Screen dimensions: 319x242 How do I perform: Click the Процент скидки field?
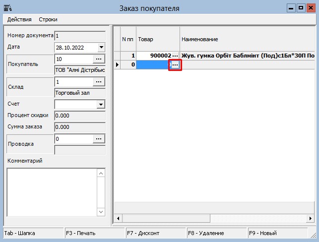coord(79,115)
